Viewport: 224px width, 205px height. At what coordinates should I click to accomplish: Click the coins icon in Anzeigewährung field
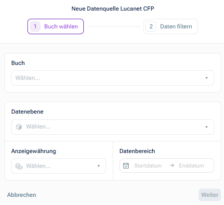coord(19,166)
